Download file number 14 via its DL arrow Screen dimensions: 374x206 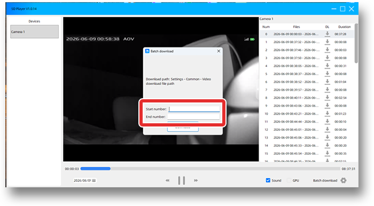327,145
